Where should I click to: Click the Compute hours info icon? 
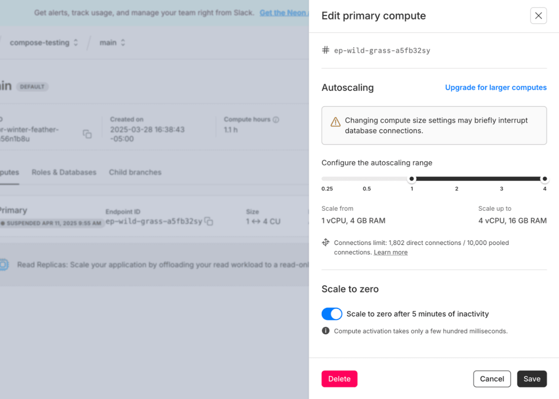(276, 120)
